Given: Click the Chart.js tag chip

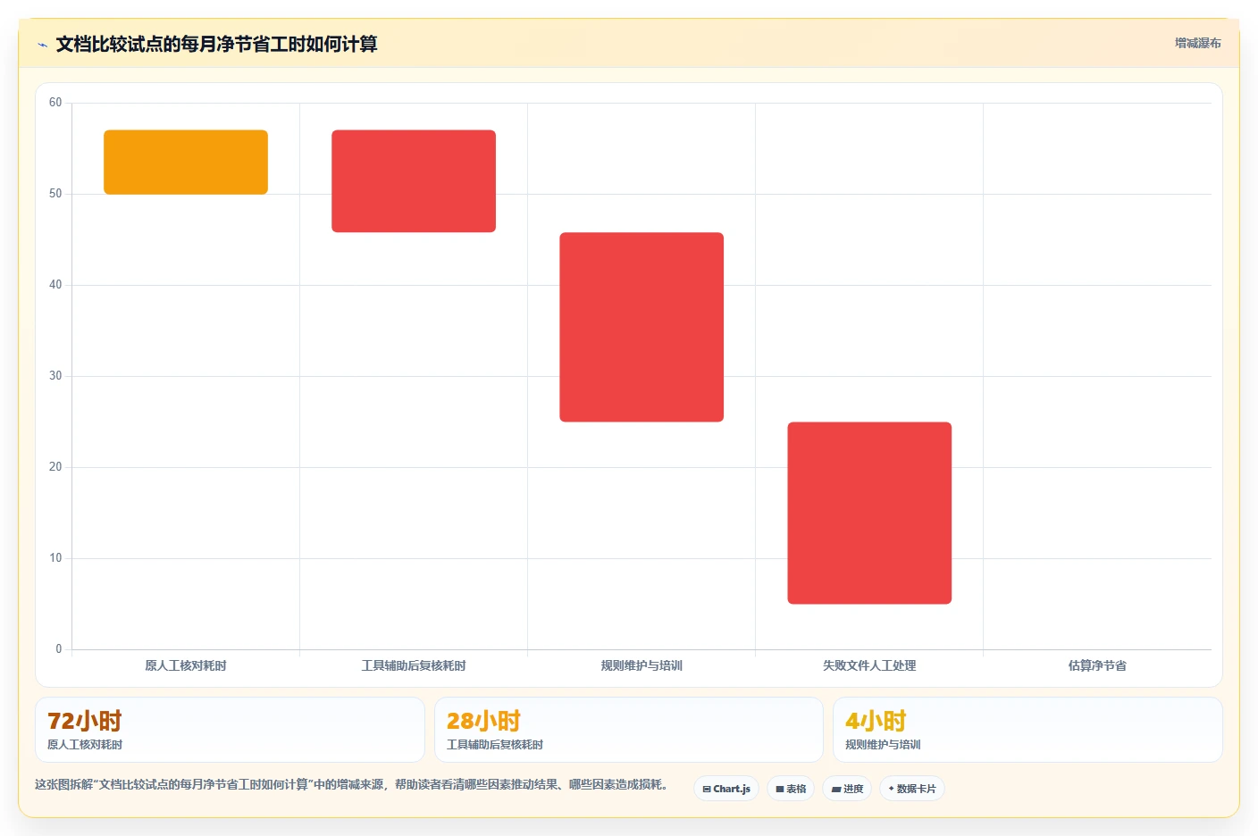Looking at the screenshot, I should 726,789.
